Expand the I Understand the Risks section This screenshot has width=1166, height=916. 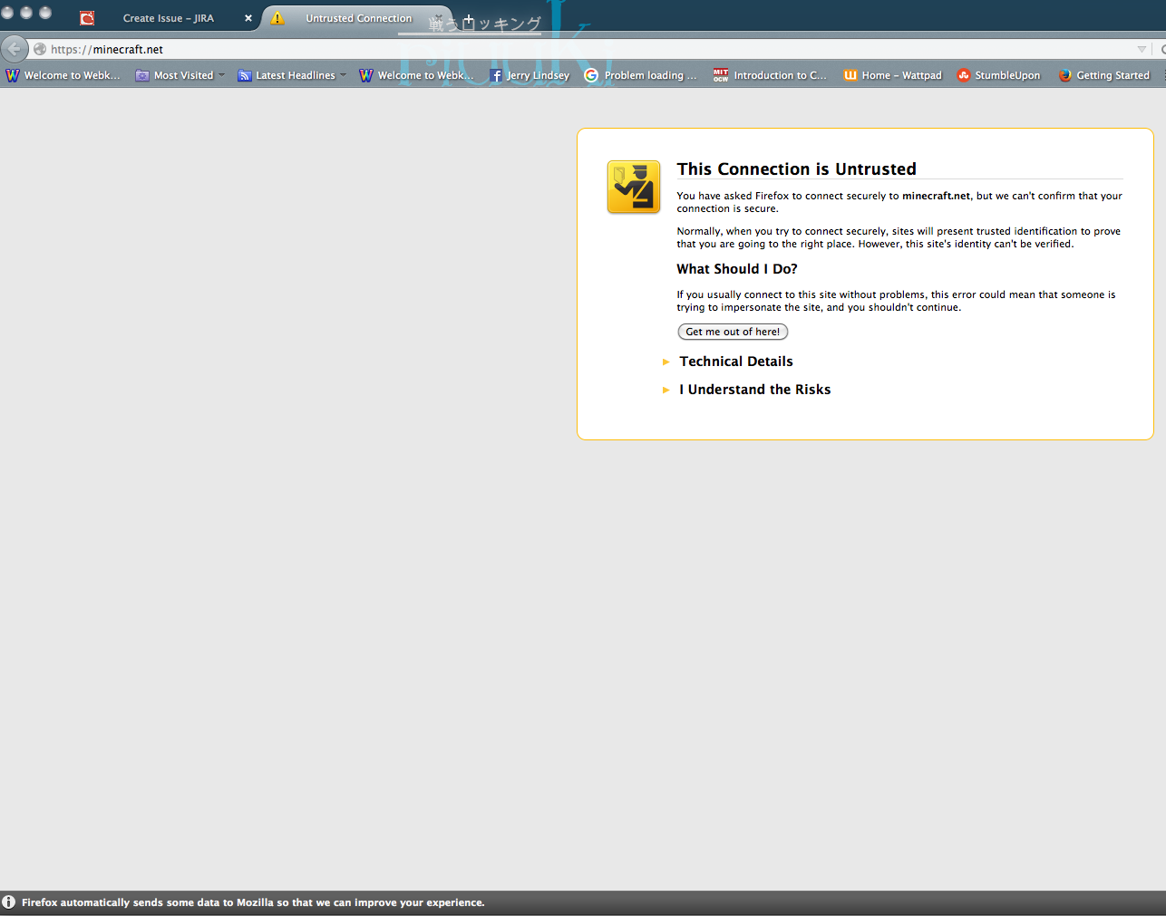click(x=746, y=390)
